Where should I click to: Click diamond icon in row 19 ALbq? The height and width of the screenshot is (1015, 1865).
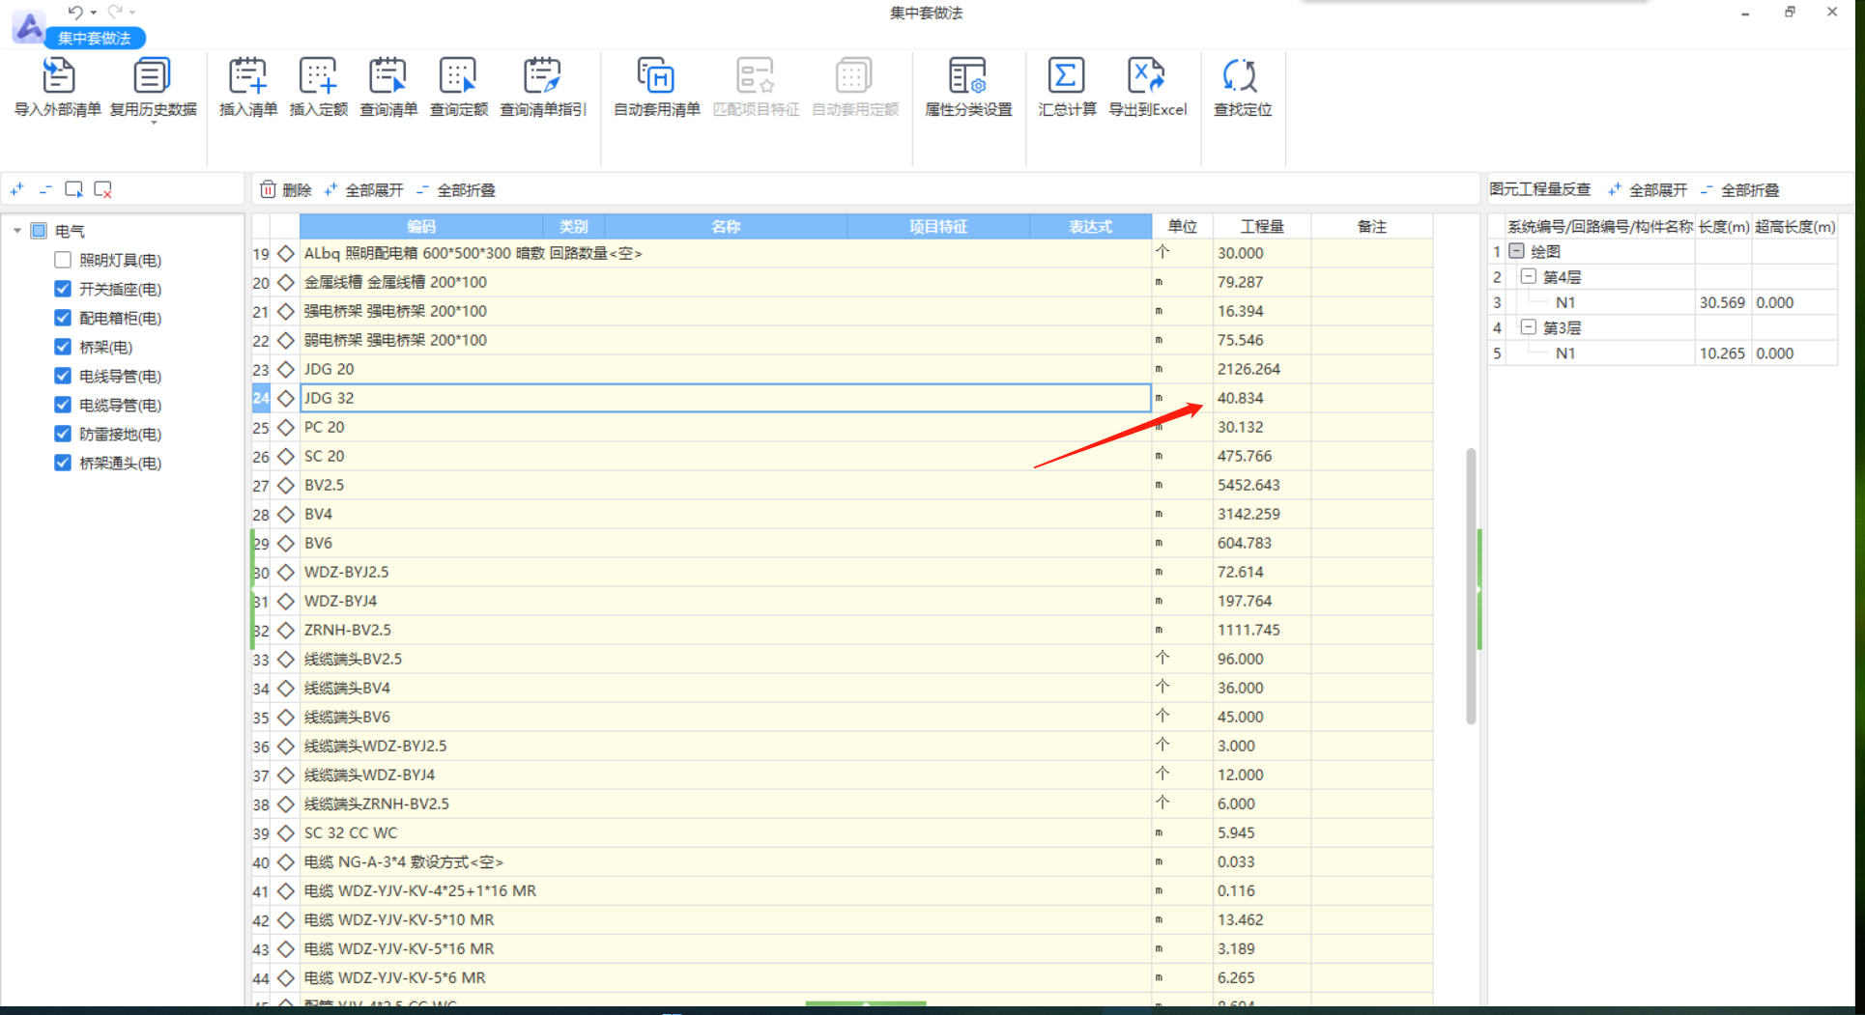pyautogui.click(x=285, y=253)
